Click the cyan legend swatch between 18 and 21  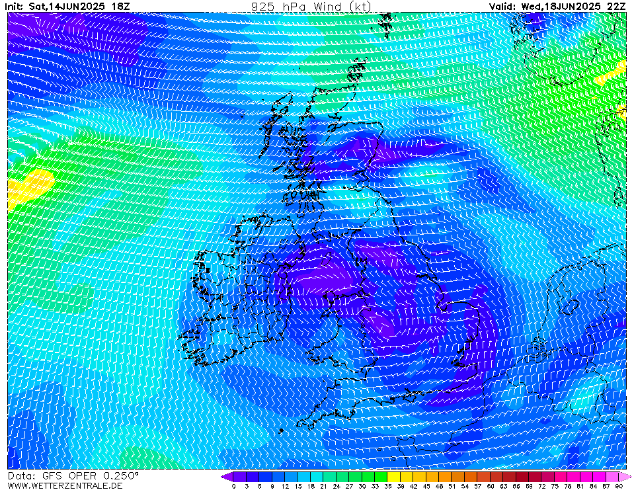(x=317, y=477)
